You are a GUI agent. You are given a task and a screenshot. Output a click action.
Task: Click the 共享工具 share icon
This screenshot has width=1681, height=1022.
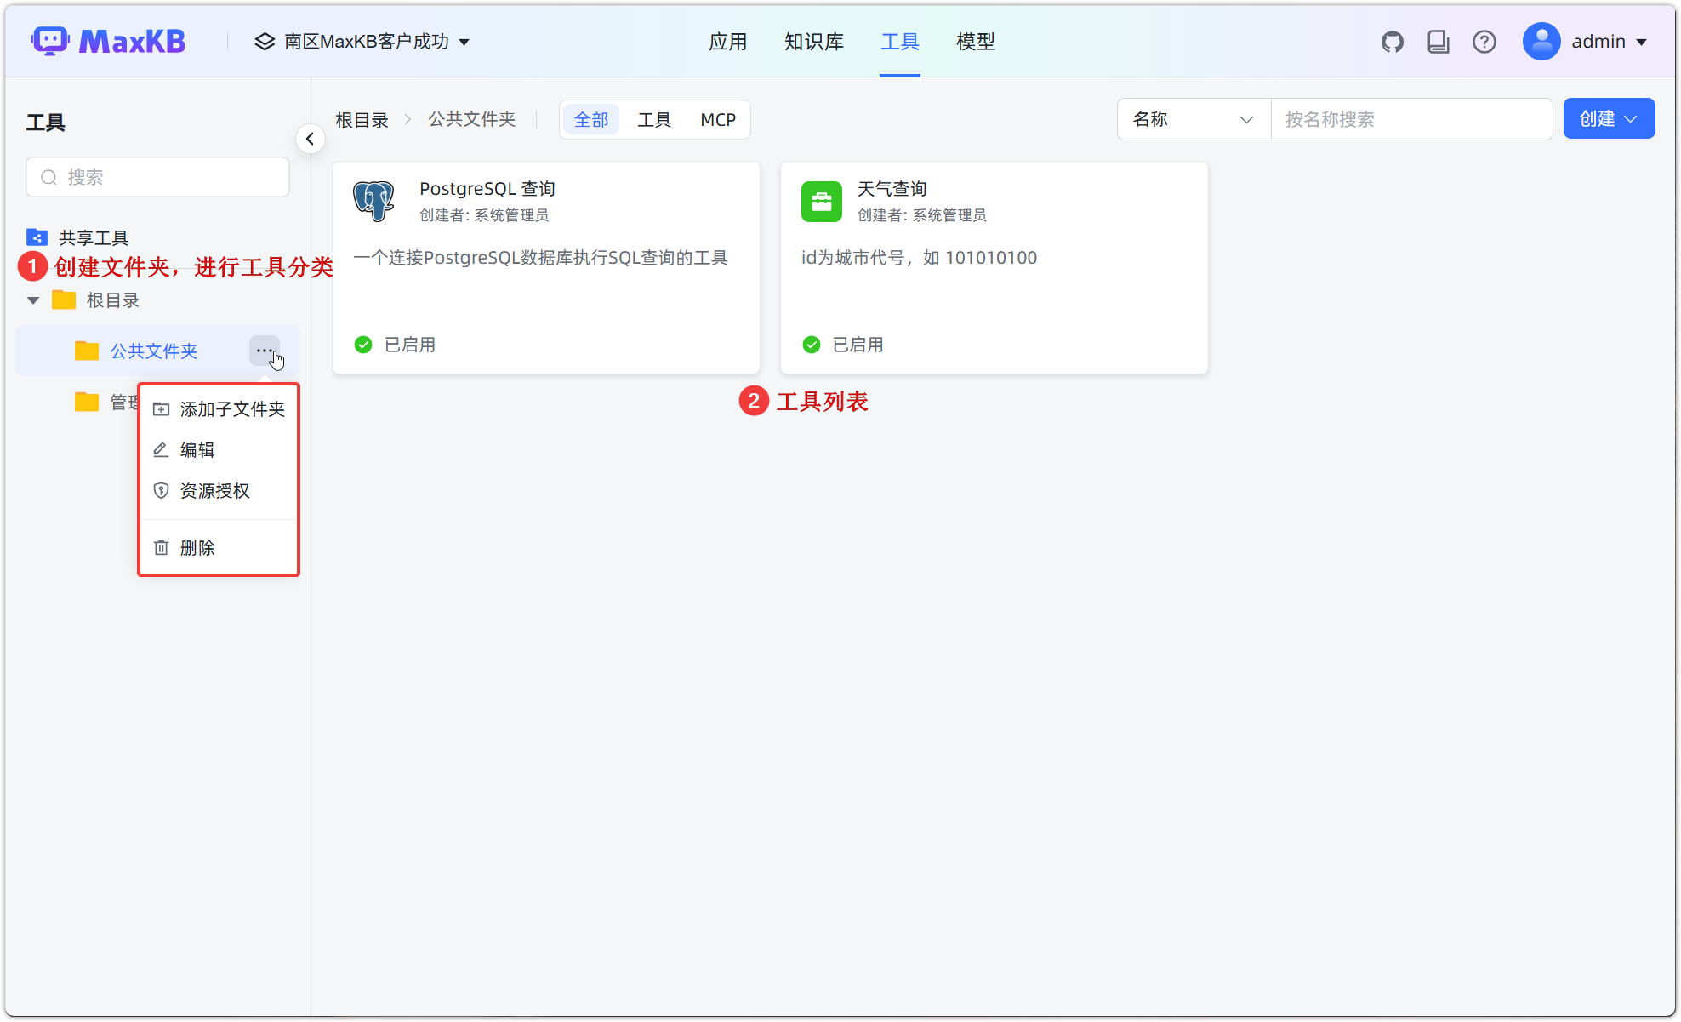(37, 237)
